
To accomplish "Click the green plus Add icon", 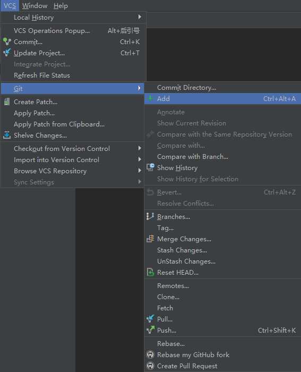I will pyautogui.click(x=150, y=98).
